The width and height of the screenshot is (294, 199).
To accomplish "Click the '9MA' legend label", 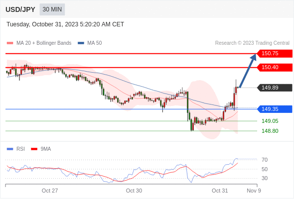I will [x=46, y=149].
